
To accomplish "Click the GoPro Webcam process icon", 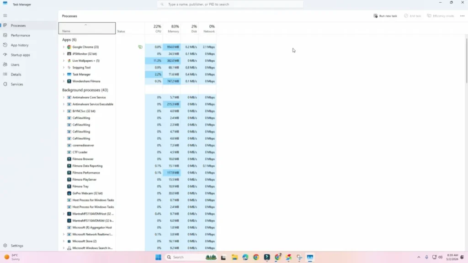I will pos(69,193).
